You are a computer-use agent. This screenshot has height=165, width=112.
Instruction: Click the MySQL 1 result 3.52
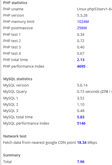coord(81,98)
